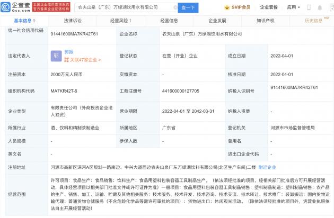This screenshot has width=334, height=218.
Task: Click the registered address text
Action: [153, 167]
